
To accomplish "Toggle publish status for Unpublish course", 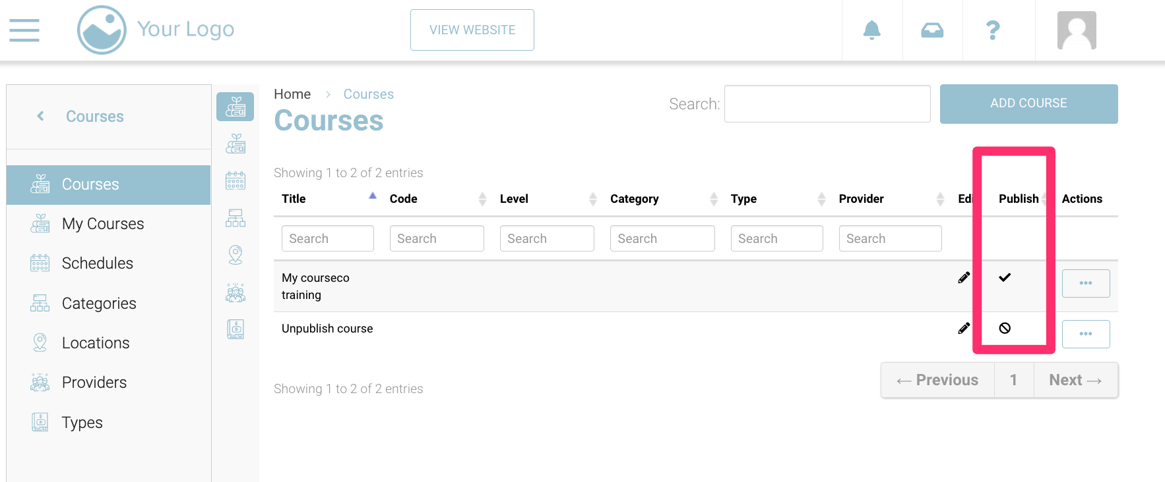I will tap(1004, 328).
